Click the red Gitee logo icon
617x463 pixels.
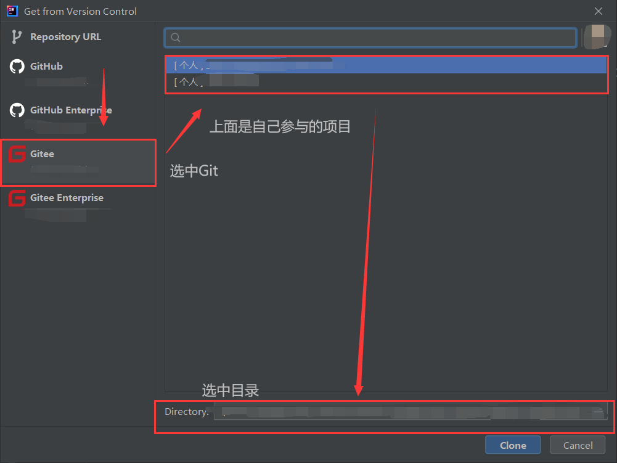[x=17, y=154]
